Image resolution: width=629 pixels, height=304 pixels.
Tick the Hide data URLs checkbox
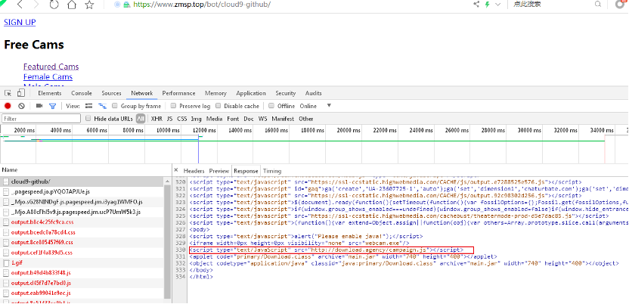point(88,119)
